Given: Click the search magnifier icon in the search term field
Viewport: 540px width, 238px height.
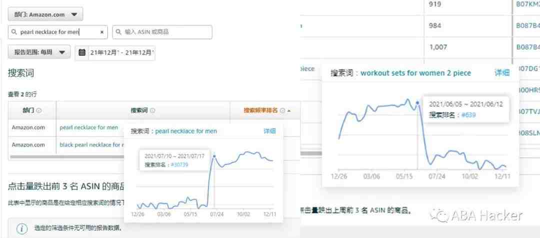Looking at the screenshot, I should (x=14, y=32).
